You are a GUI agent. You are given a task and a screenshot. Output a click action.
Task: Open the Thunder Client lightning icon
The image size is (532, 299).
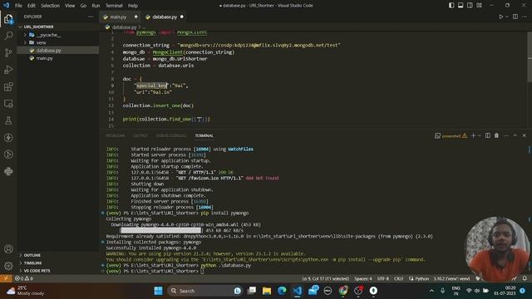pyautogui.click(x=8, y=138)
